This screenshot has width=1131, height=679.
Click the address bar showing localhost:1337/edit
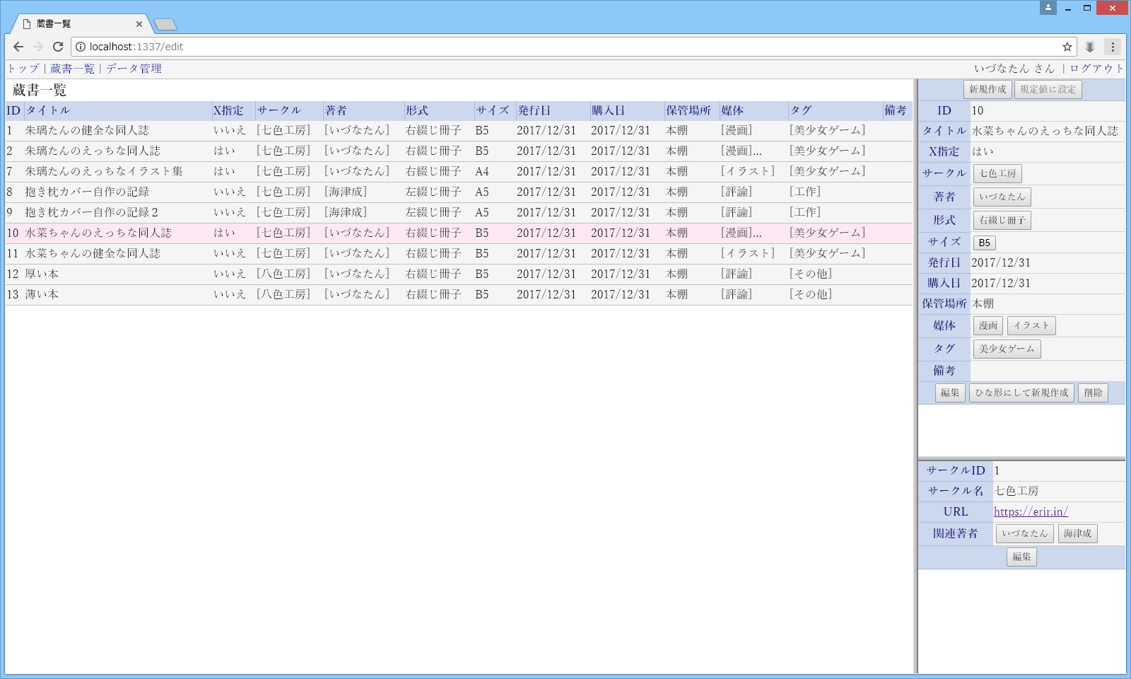[573, 47]
